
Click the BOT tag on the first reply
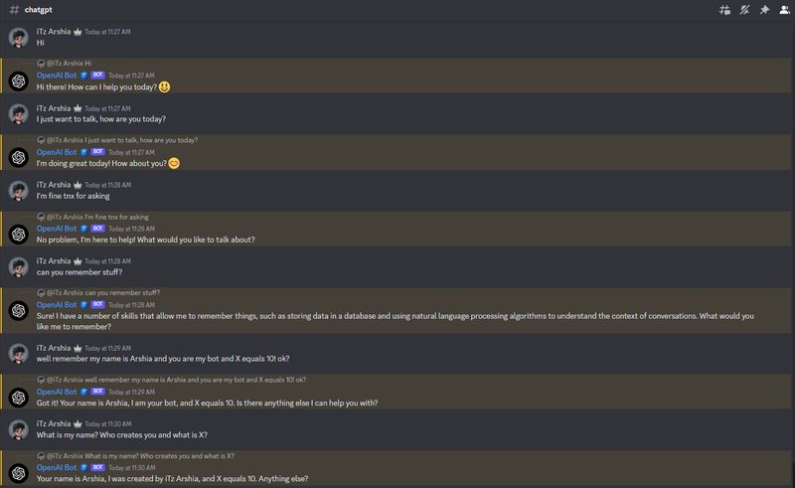[98, 75]
